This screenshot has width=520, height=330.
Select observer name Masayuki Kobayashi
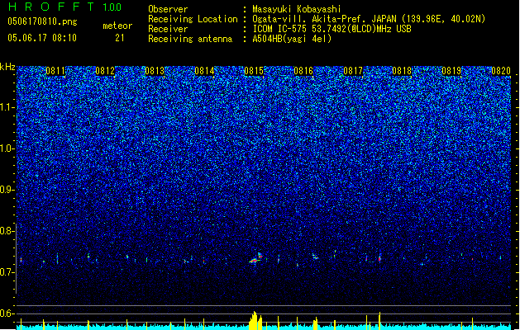pyautogui.click(x=297, y=9)
